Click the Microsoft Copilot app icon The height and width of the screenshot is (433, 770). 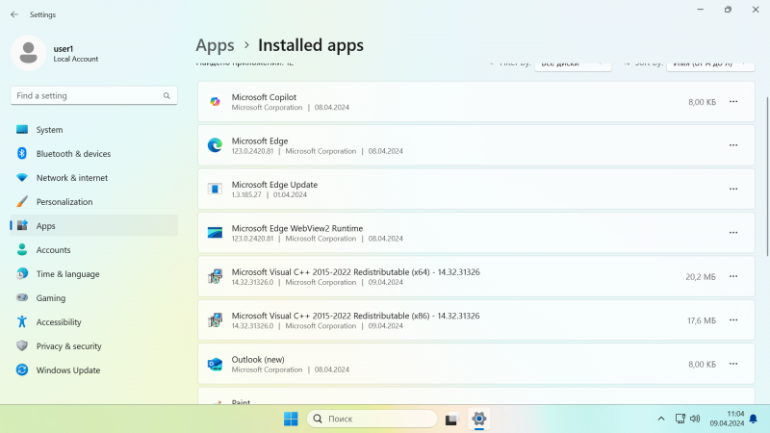click(215, 102)
